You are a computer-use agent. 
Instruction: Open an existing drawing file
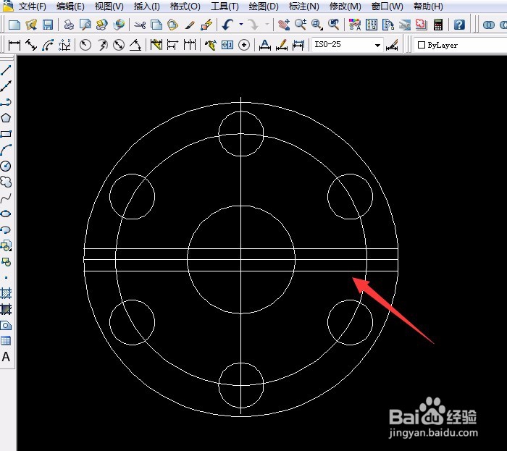pos(31,25)
